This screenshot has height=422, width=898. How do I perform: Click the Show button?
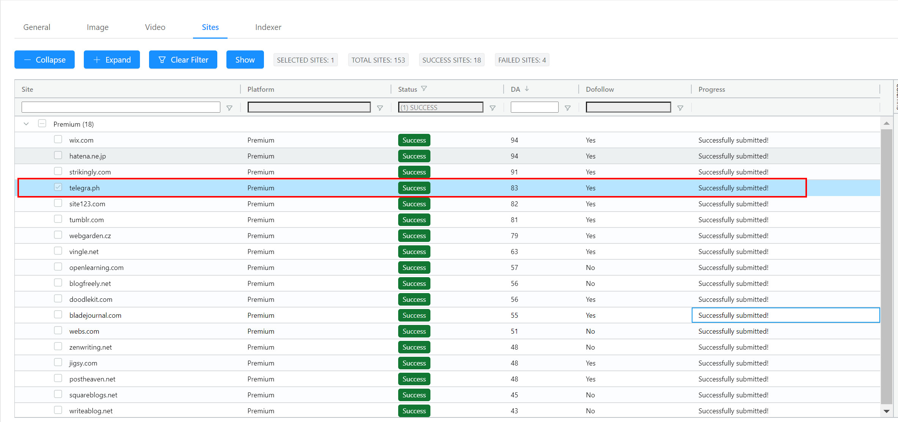(x=245, y=60)
